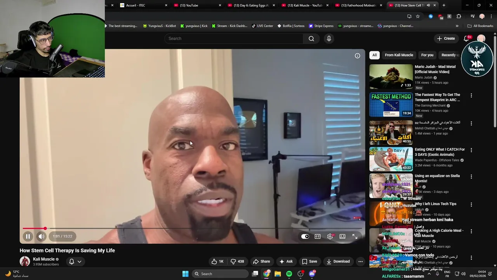Open red shield extension with 18 badge

(440, 17)
